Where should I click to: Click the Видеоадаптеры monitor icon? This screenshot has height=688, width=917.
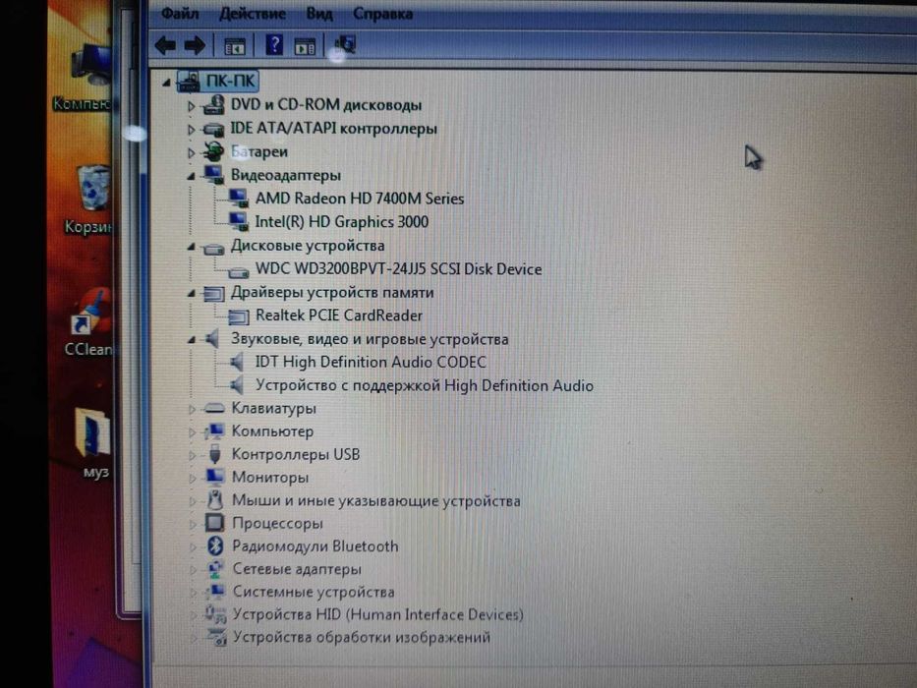213,174
